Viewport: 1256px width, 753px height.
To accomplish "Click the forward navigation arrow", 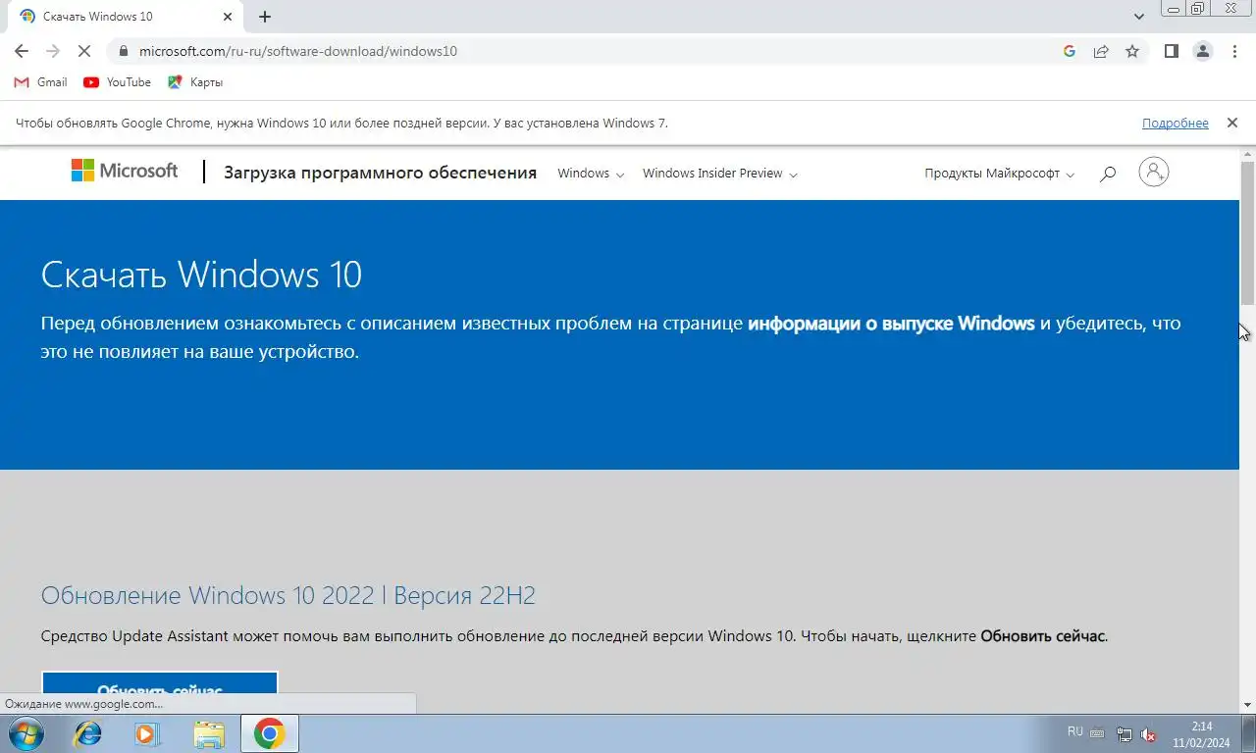I will [x=53, y=51].
